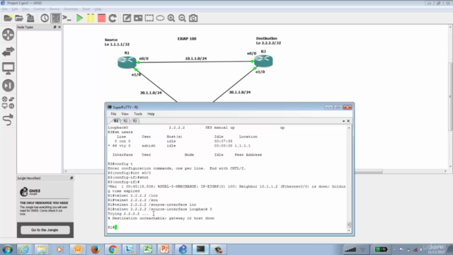Browse routers in the device sidebar
This screenshot has height=255, width=453.
click(8, 35)
